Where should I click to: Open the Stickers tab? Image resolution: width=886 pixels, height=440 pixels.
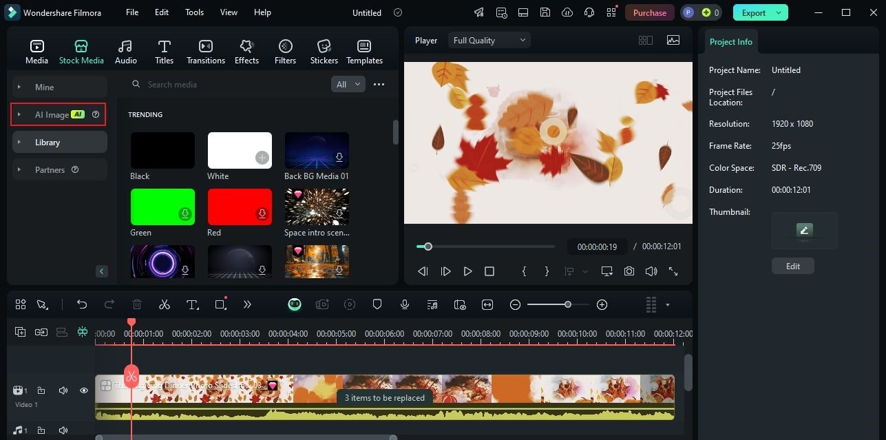[x=324, y=52]
